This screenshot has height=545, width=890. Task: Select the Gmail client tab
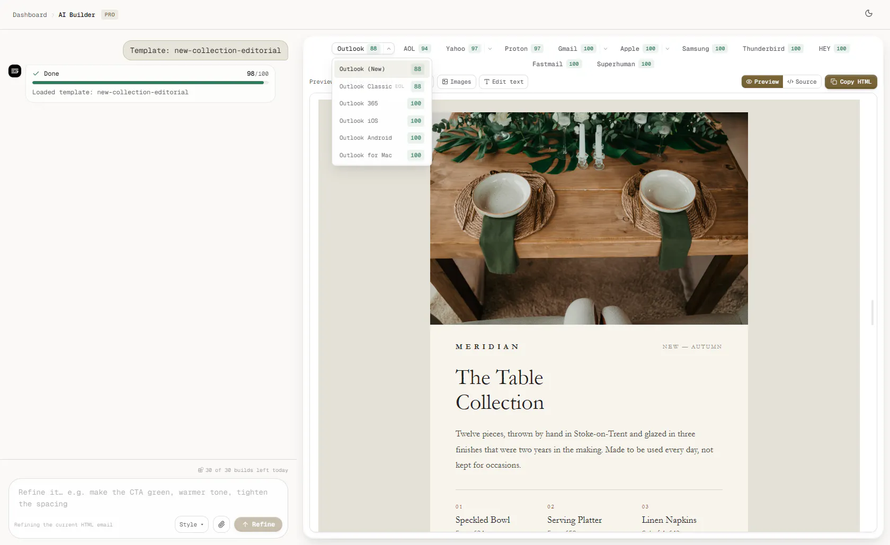[x=577, y=49]
